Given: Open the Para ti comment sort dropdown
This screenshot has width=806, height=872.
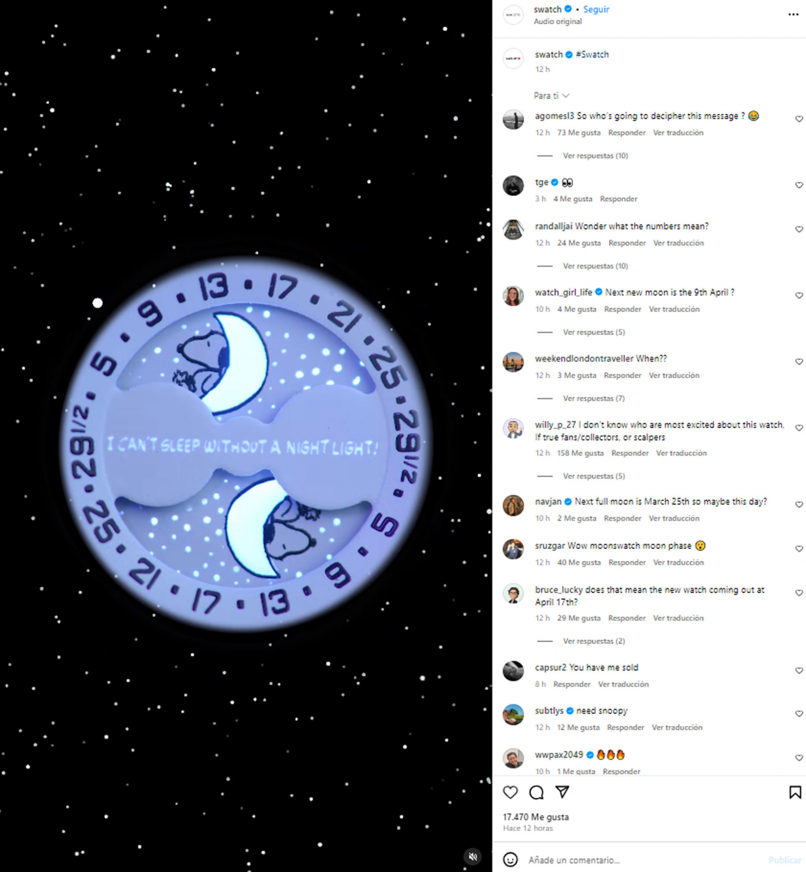Looking at the screenshot, I should 551,95.
